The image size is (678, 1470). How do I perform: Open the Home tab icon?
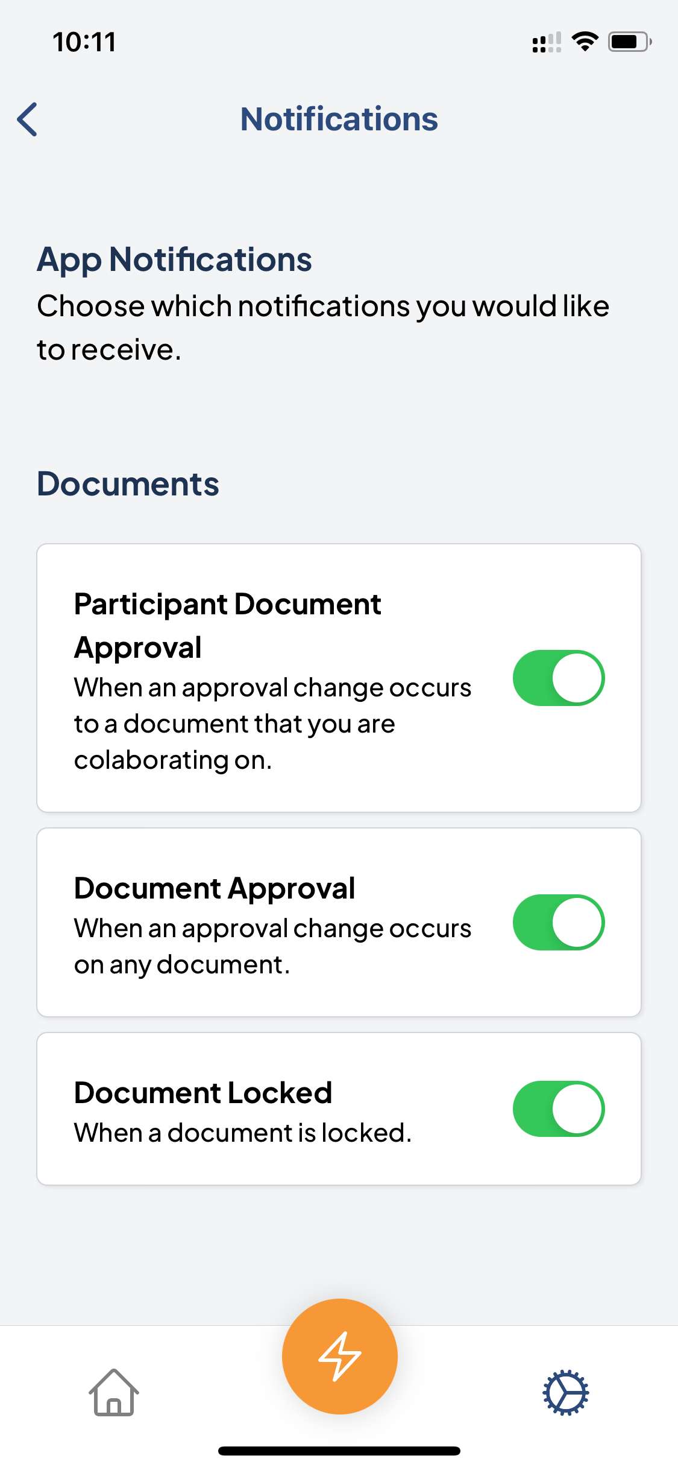[x=113, y=1392]
